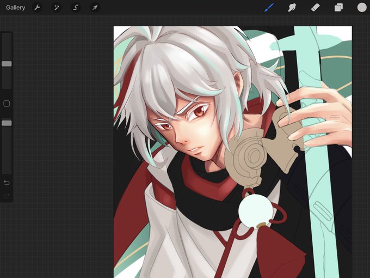Select the Eraser tool
370x278 pixels.
tap(315, 8)
